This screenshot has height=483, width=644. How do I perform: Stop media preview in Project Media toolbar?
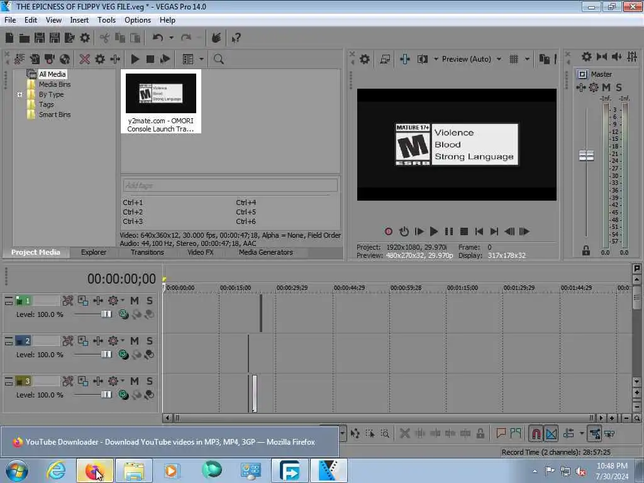[150, 59]
